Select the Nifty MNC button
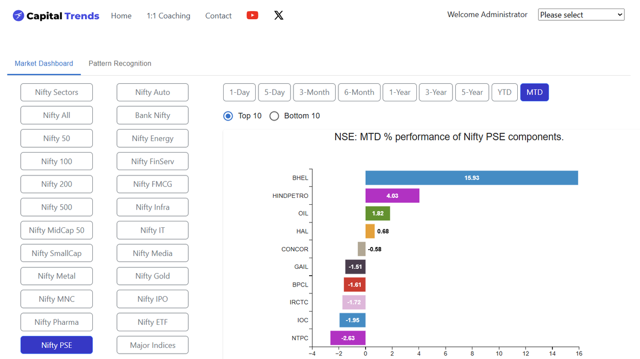640x359 pixels. 57,299
